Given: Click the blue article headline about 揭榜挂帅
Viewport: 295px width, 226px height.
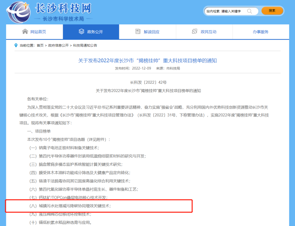Looking at the screenshot, I should pos(147,60).
